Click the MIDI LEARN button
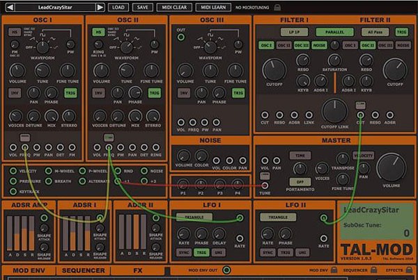Screen dimensions: 418x280 213,7
